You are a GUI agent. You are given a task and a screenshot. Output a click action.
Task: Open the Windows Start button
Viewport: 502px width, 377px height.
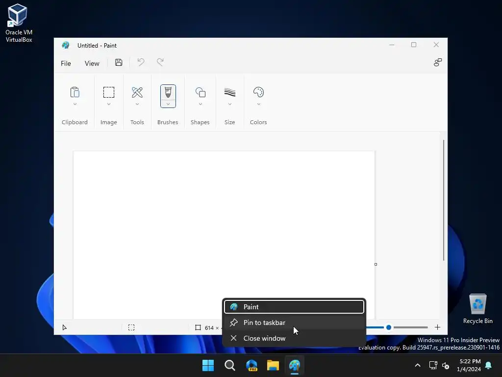[208, 365]
